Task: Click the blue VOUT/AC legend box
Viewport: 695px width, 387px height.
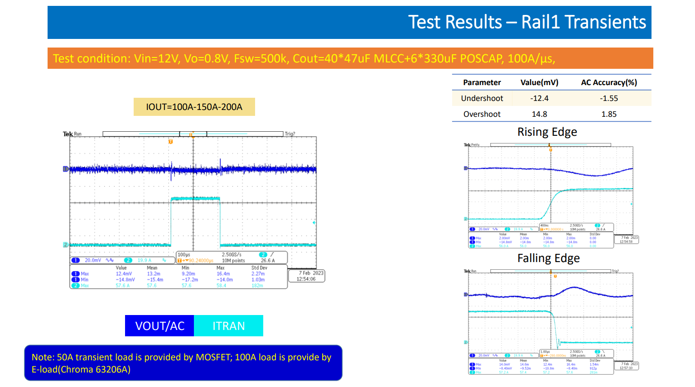Action: pos(159,326)
